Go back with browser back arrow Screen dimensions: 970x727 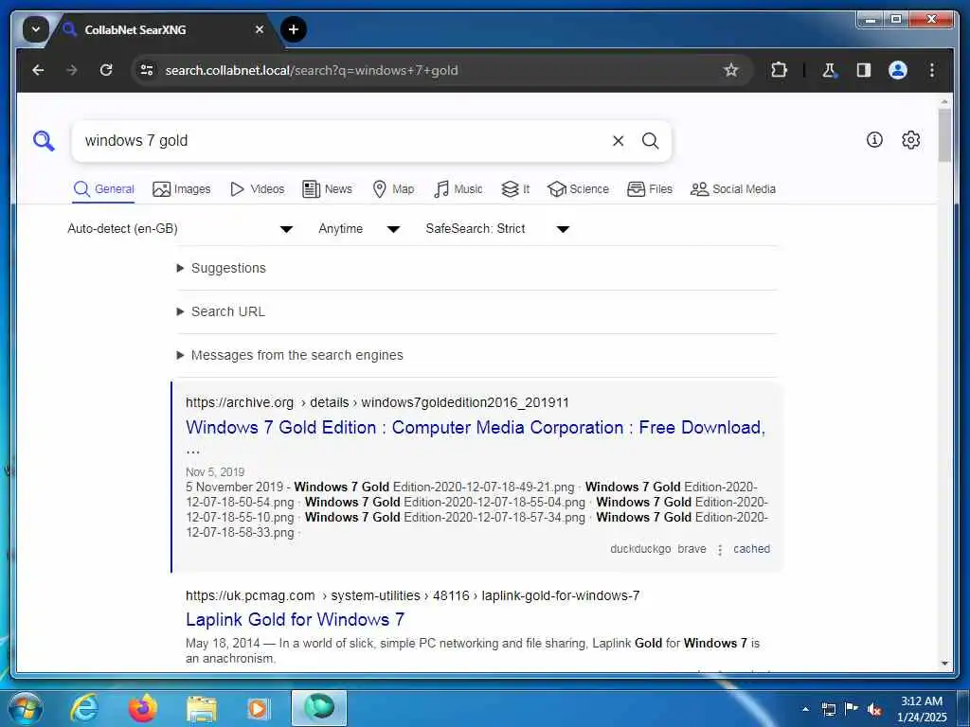coord(38,70)
